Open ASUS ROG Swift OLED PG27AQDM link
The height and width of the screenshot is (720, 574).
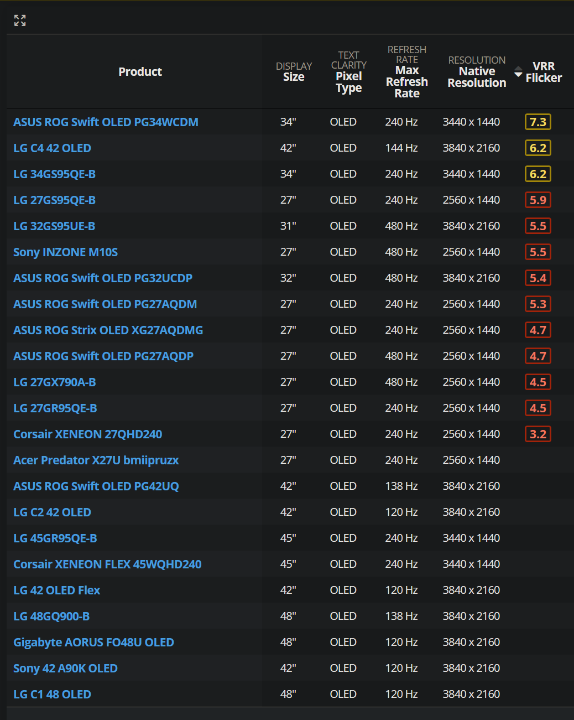tap(105, 304)
